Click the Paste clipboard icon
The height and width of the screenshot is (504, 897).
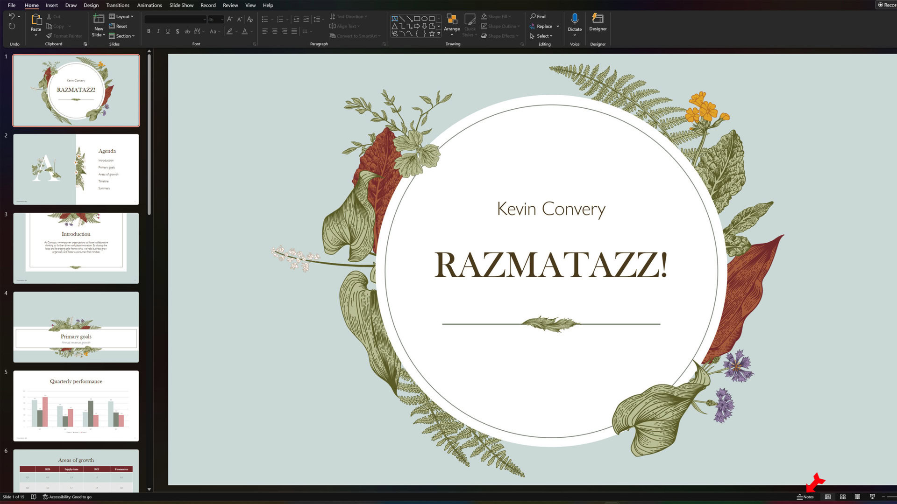pos(36,20)
